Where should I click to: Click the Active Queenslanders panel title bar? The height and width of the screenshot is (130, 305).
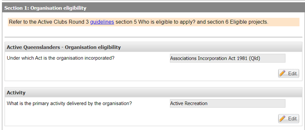153,47
